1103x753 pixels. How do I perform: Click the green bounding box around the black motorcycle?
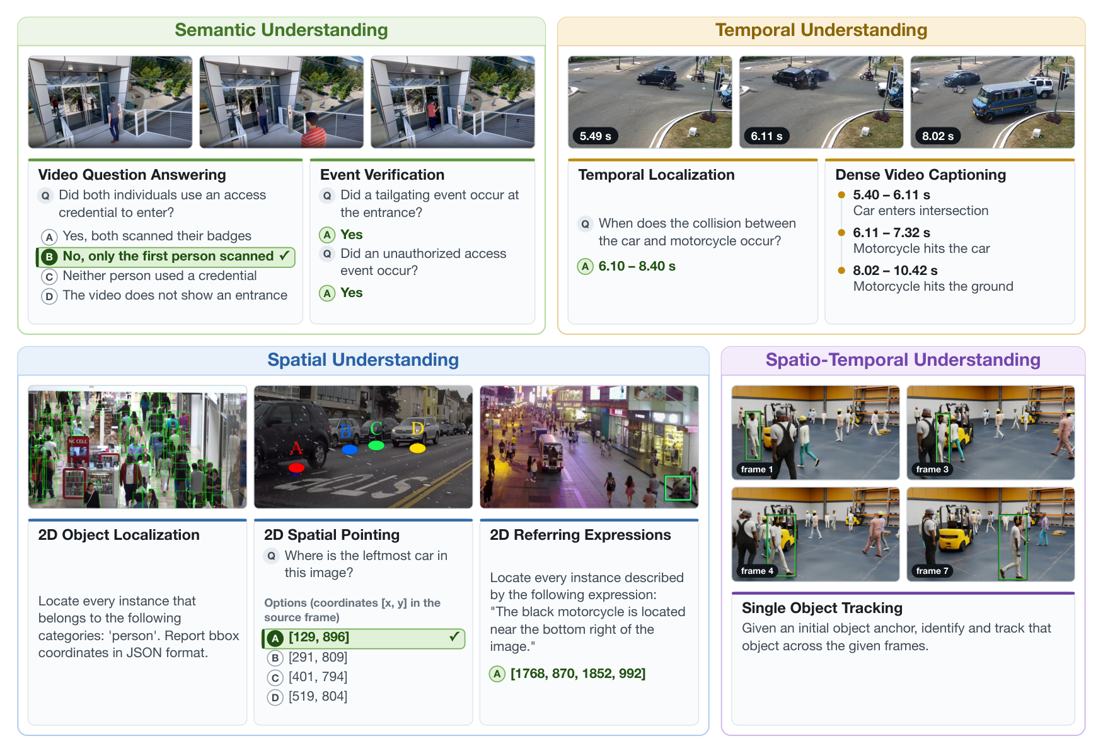point(678,488)
